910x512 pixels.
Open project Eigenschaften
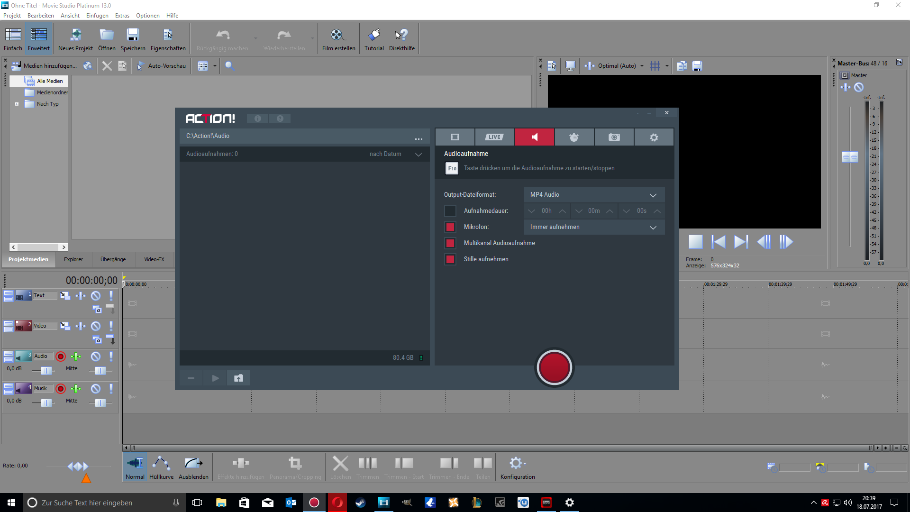click(x=168, y=39)
